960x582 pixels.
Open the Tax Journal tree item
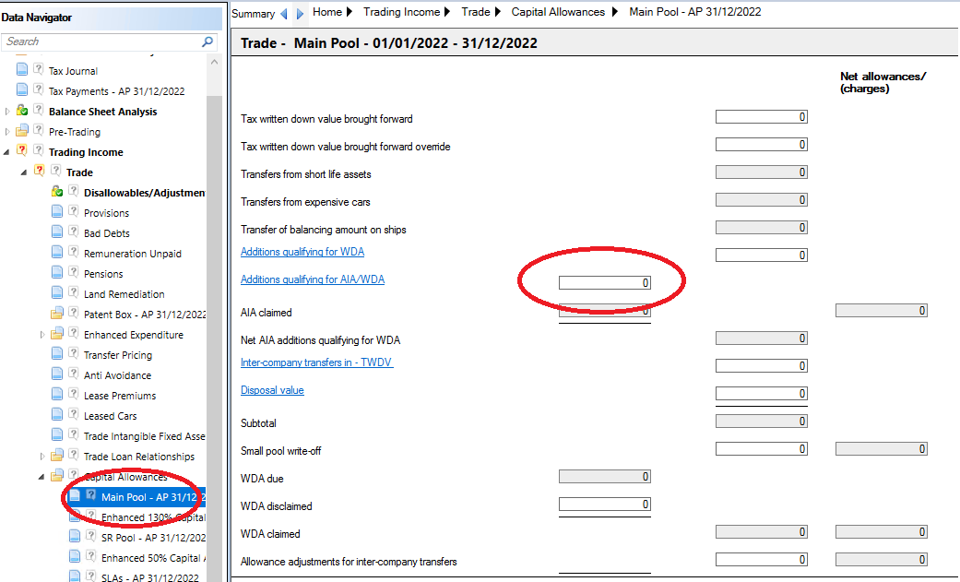(73, 71)
